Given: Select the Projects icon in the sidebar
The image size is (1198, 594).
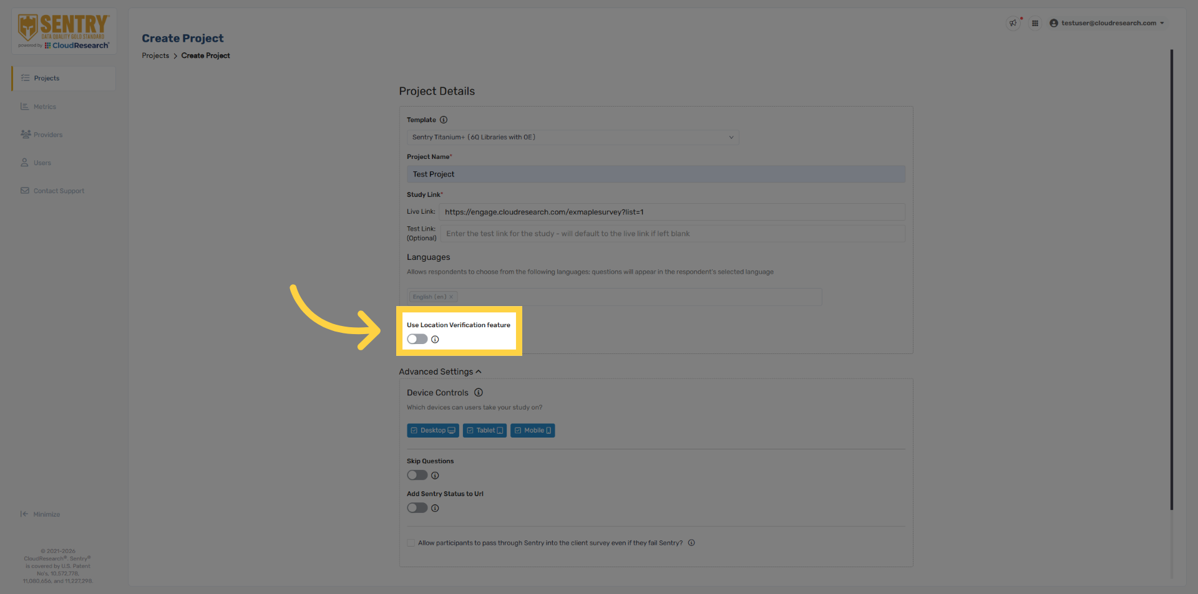Looking at the screenshot, I should click(x=25, y=78).
